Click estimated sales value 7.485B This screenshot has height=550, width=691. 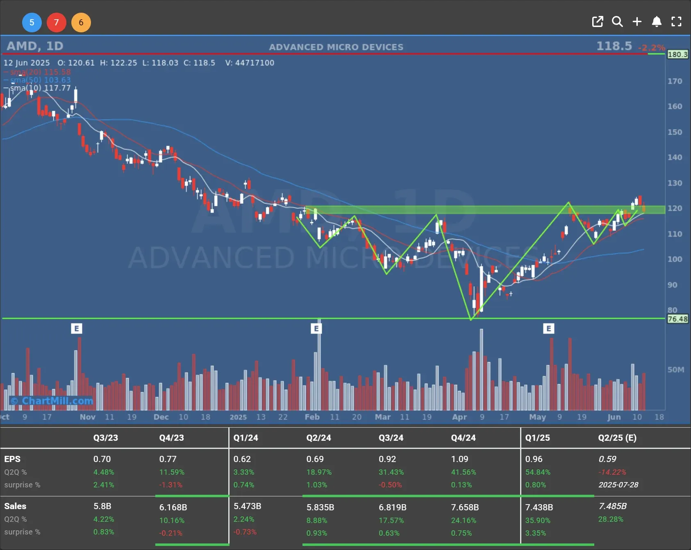[613, 506]
